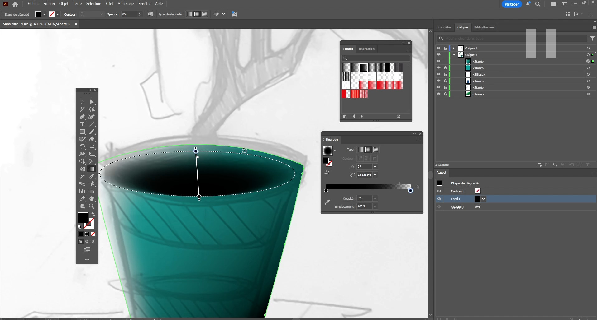Collapse the Calque 3 layer
The image size is (597, 320).
454,55
